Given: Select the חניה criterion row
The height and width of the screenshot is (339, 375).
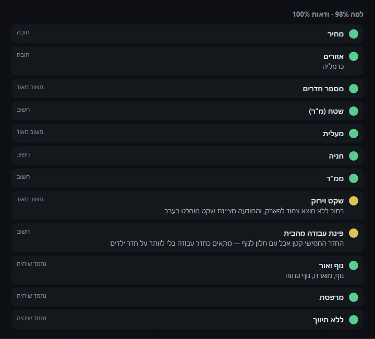Looking at the screenshot, I should point(187,156).
